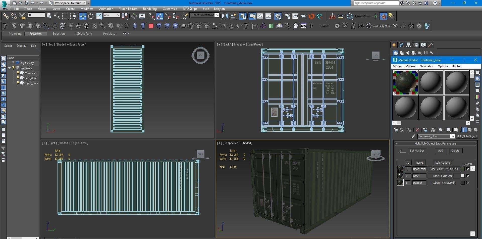Undo last action with arrow icon

33,3
